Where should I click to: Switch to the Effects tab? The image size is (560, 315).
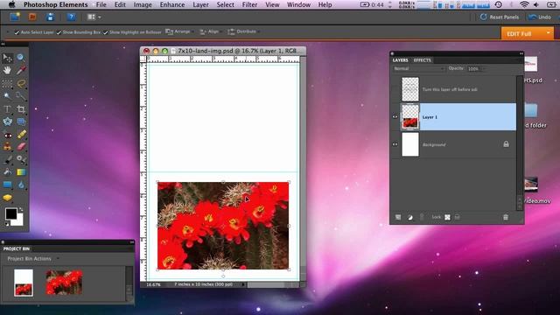coord(422,60)
